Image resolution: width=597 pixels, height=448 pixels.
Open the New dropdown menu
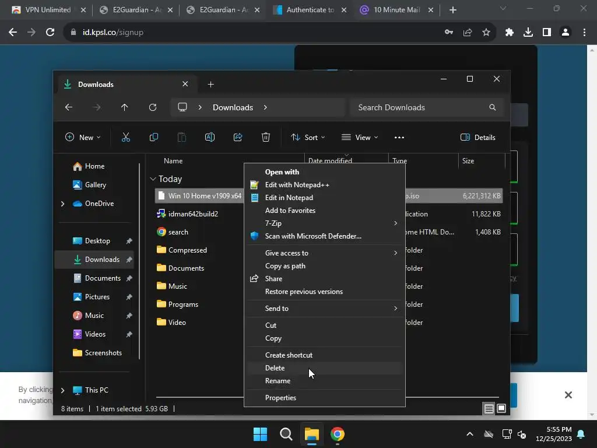(83, 137)
